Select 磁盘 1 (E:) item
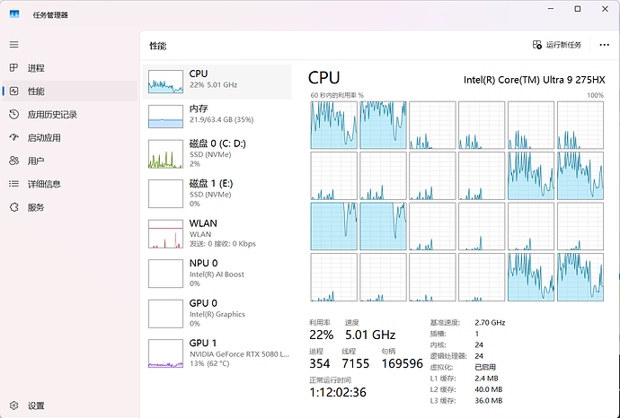Screen dimensions: 620x418 tap(218, 193)
